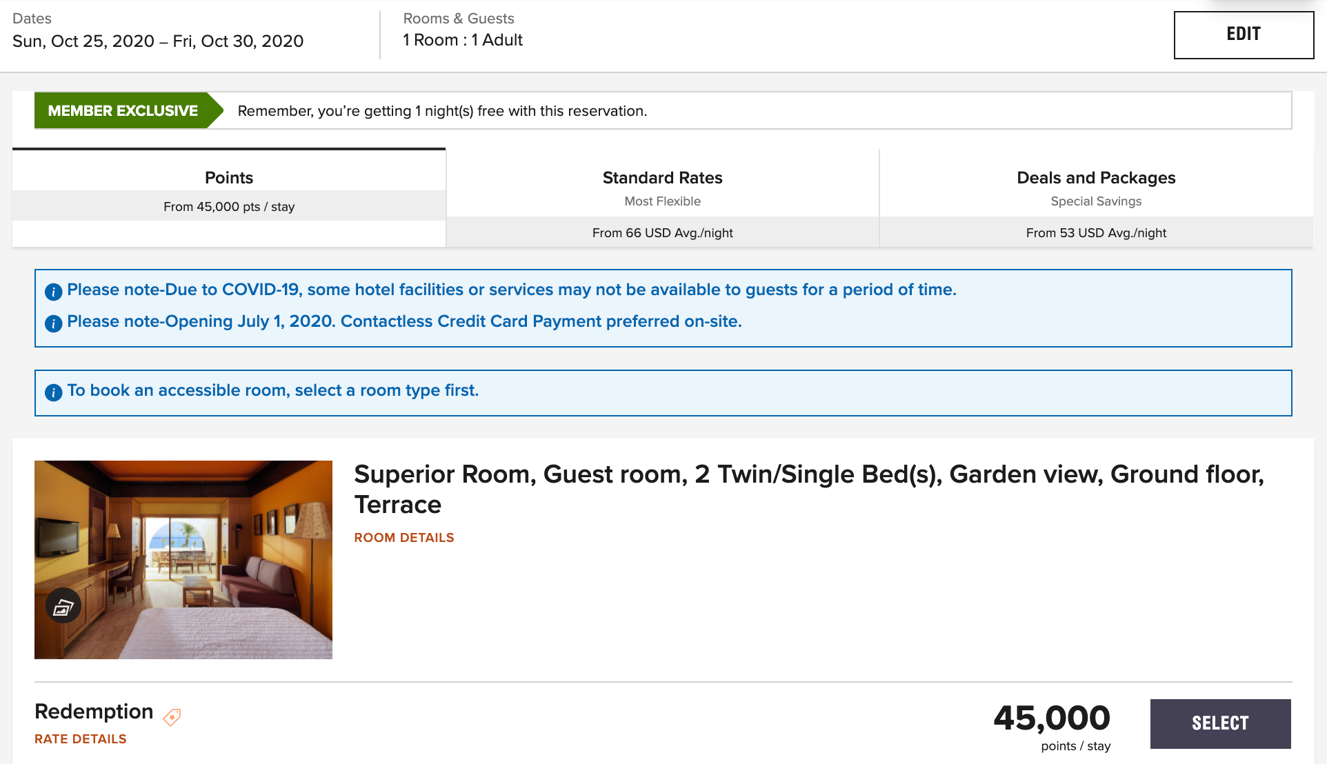This screenshot has height=764, width=1327.
Task: Switch to the Standard Rates tab
Action: pos(663,198)
